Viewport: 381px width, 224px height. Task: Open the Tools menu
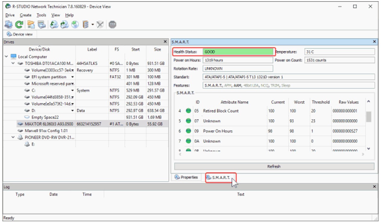pyautogui.click(x=41, y=15)
